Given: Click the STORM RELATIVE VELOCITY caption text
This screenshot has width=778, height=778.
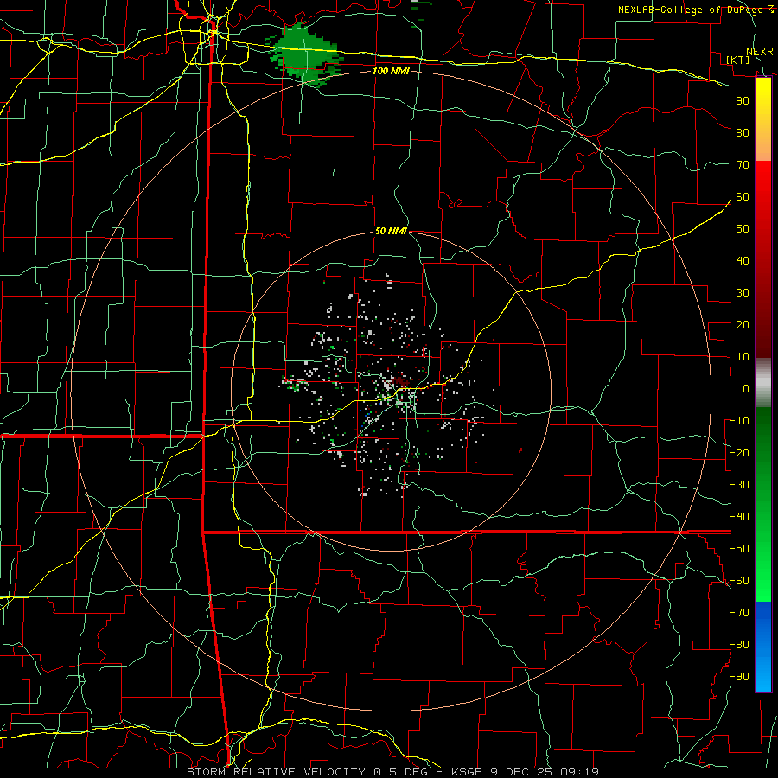Looking at the screenshot, I should click(276, 772).
